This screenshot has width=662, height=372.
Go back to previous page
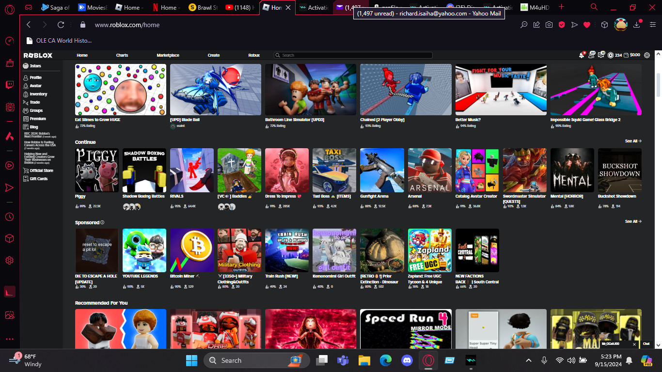pyautogui.click(x=29, y=25)
